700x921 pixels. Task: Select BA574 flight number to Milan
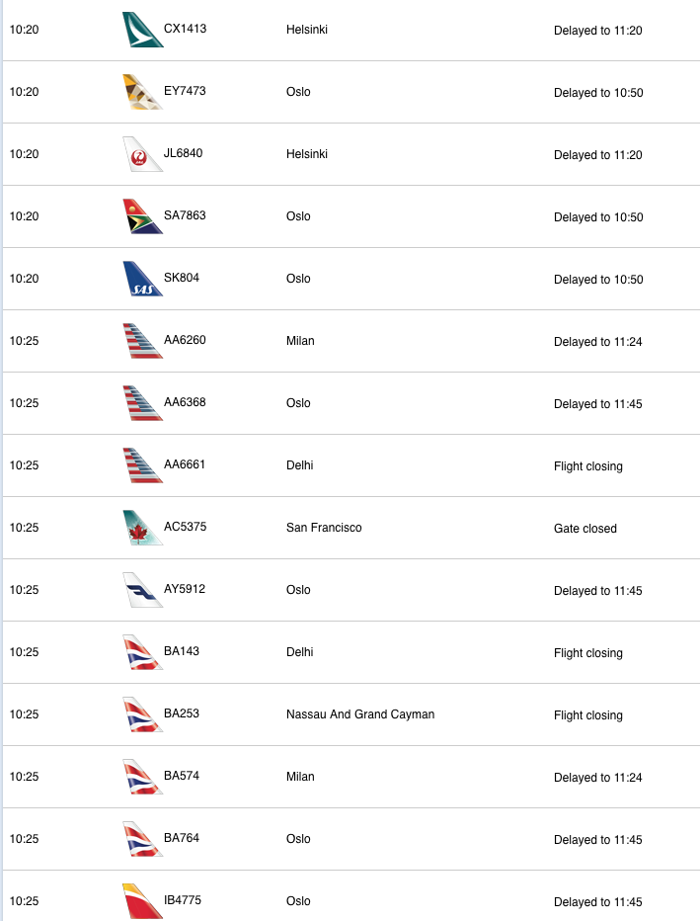point(182,776)
